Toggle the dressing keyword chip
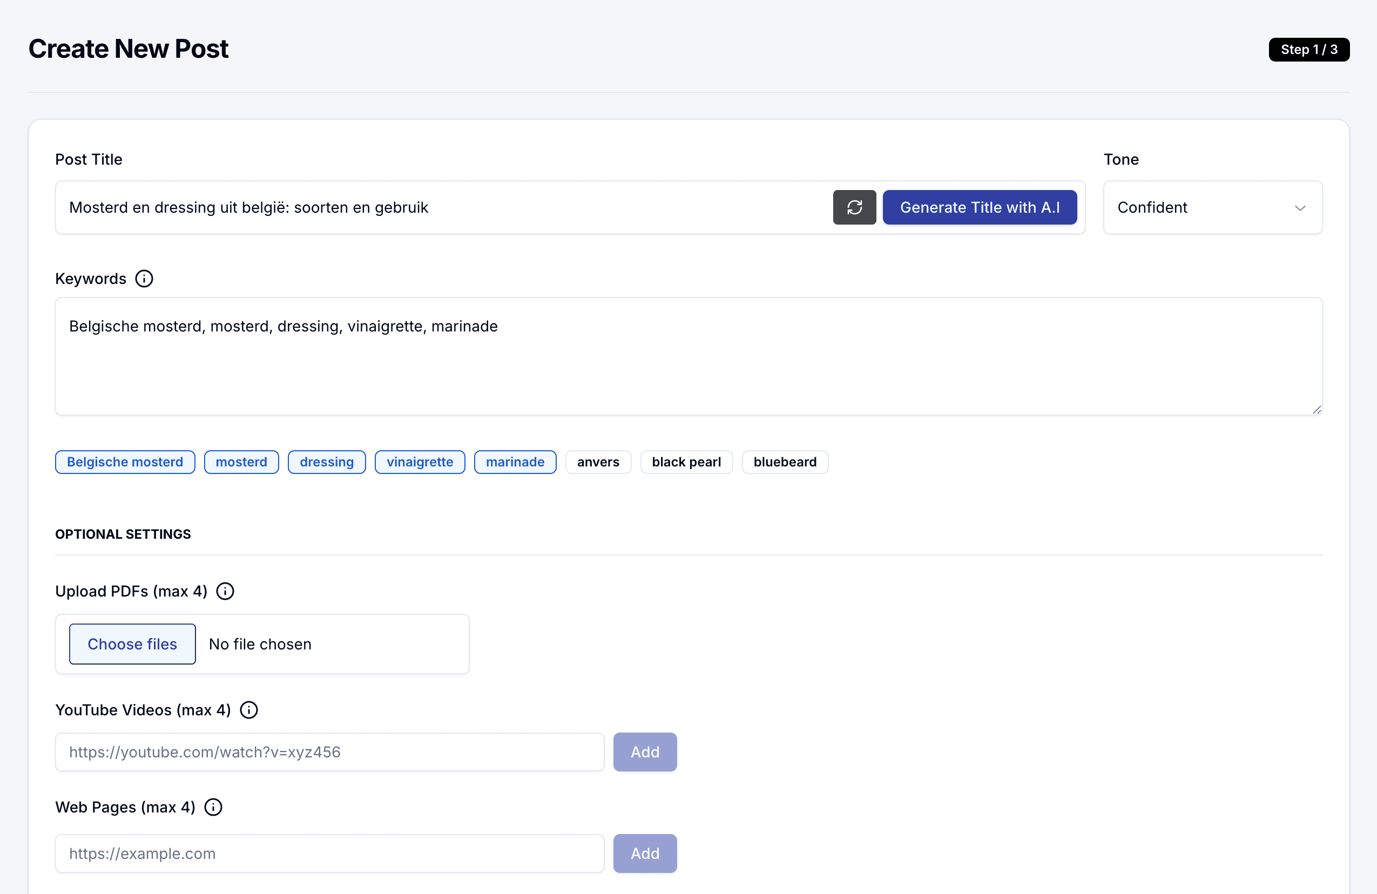 [x=326, y=462]
